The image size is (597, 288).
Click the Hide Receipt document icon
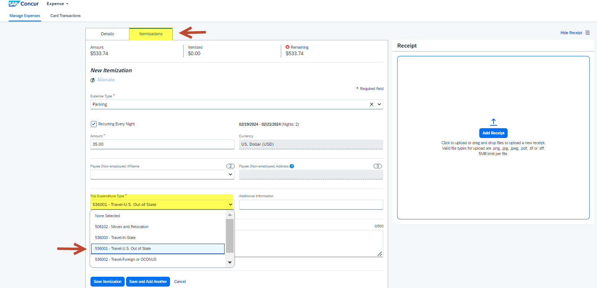coord(588,33)
